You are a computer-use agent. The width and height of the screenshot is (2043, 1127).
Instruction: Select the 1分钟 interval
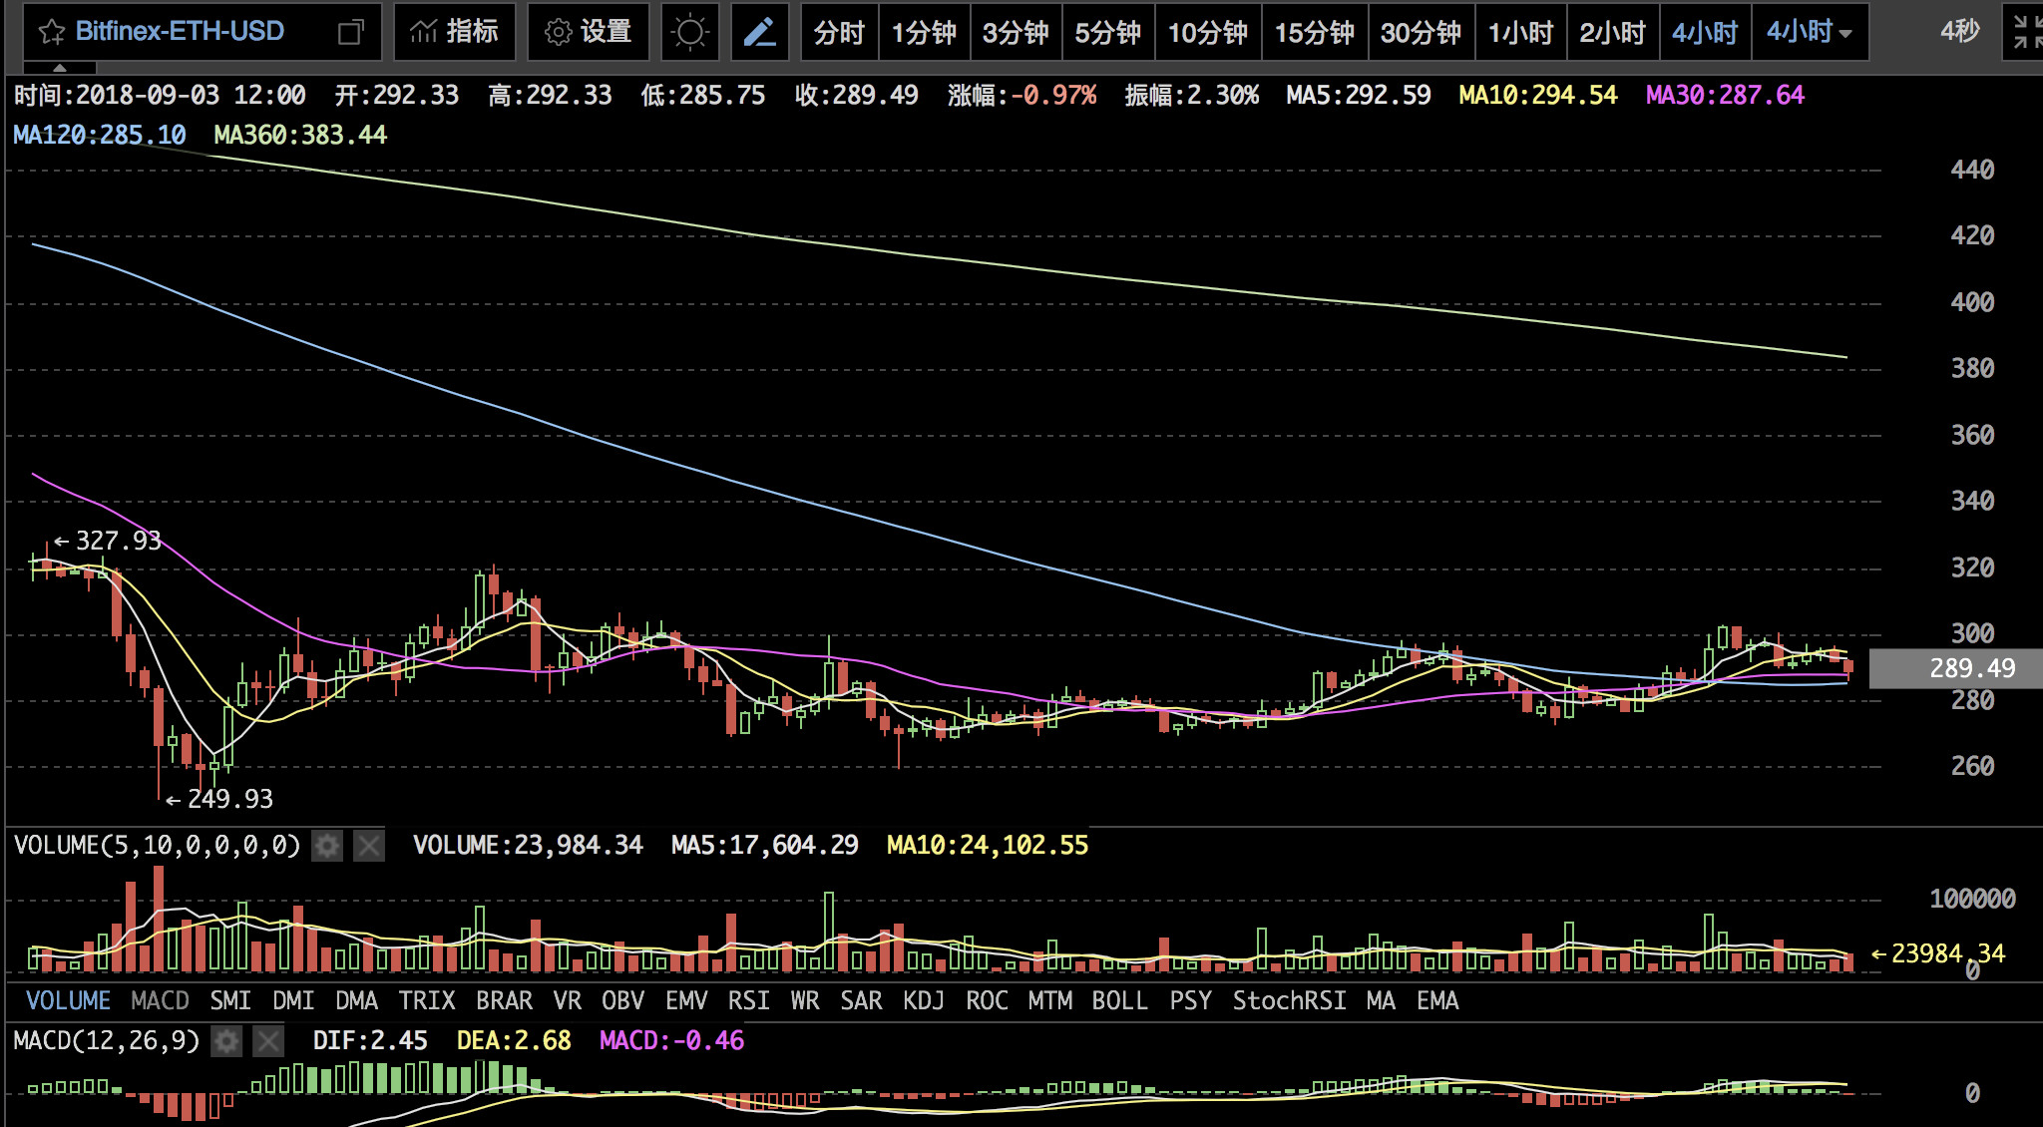point(924,32)
